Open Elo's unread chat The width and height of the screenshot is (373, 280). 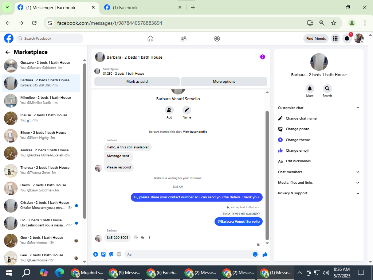(x=41, y=223)
